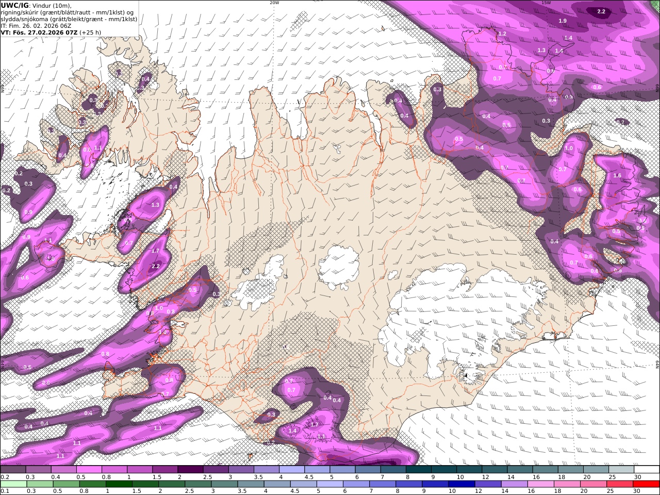Viewport: 660px width, 495px height.
Task: Click the pale green swatch starting at 0.1
Action: tap(13, 484)
